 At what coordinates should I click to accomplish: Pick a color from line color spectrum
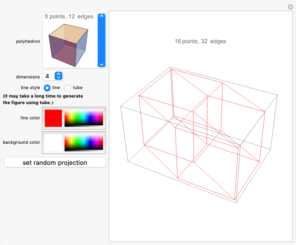pos(84,118)
